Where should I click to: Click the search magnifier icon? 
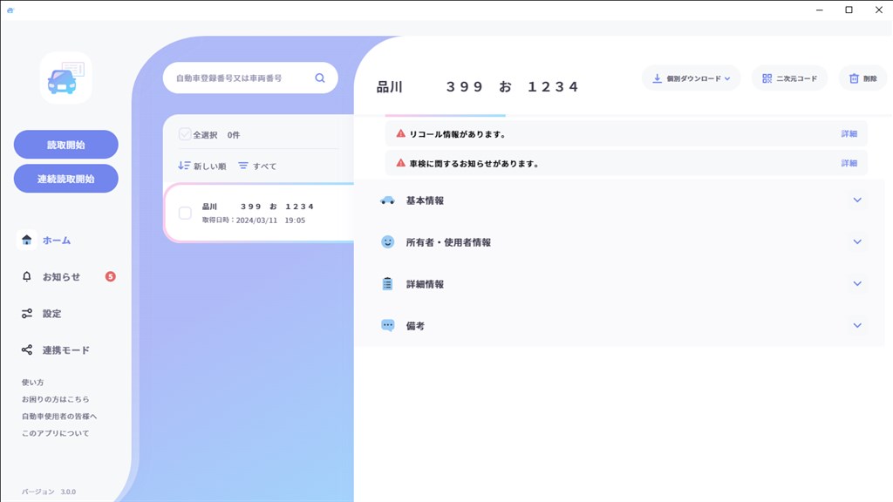(x=320, y=78)
